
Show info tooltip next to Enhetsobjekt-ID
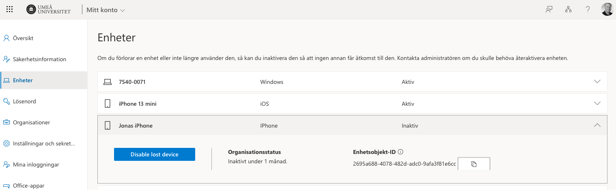tap(401, 152)
